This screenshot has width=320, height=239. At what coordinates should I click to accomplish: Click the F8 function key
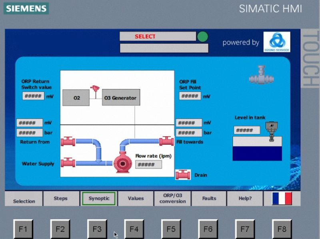click(x=282, y=229)
